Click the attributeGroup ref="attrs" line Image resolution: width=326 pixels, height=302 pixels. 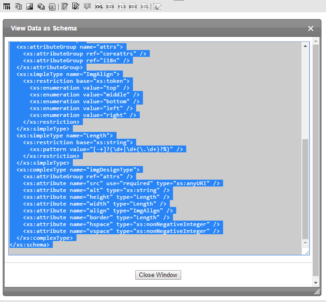point(78,176)
